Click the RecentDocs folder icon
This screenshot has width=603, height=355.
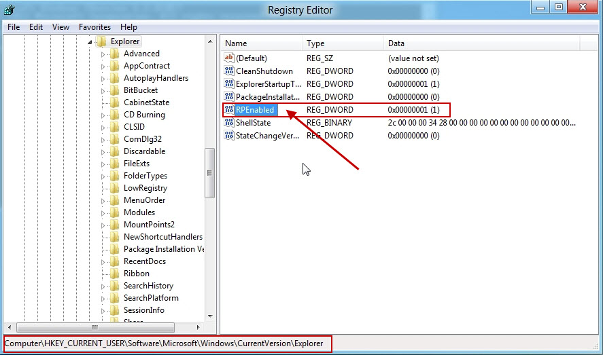[114, 261]
